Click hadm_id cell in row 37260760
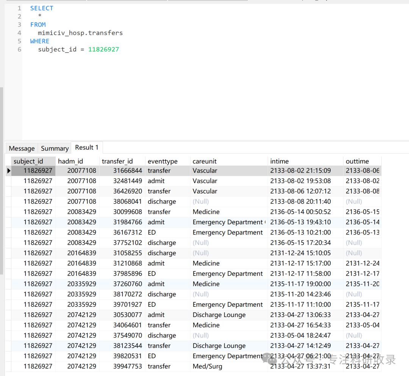This screenshot has height=376, width=409. 77,284
